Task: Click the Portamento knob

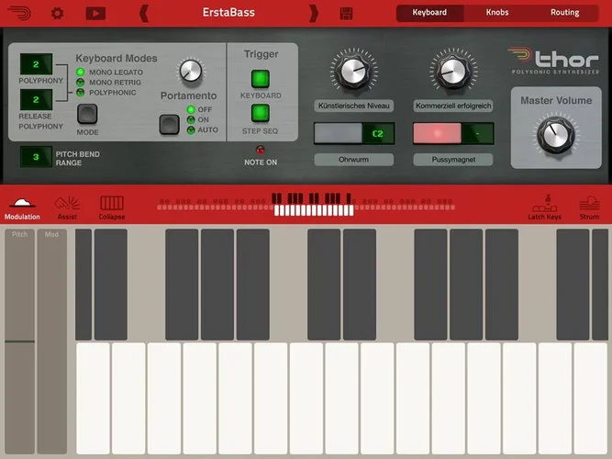Action: 191,72
